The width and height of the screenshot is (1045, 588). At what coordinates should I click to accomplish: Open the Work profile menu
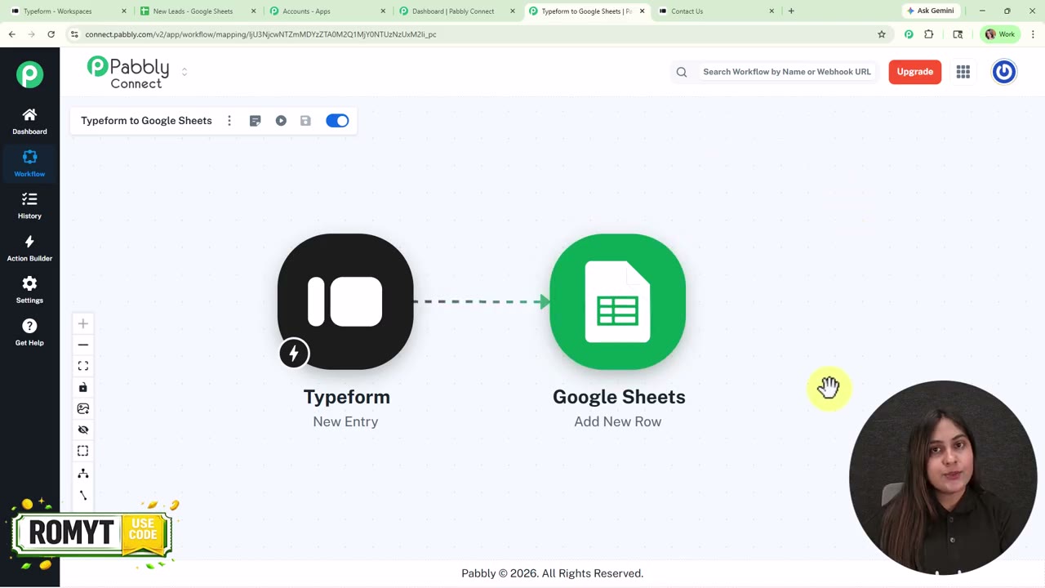coord(999,34)
